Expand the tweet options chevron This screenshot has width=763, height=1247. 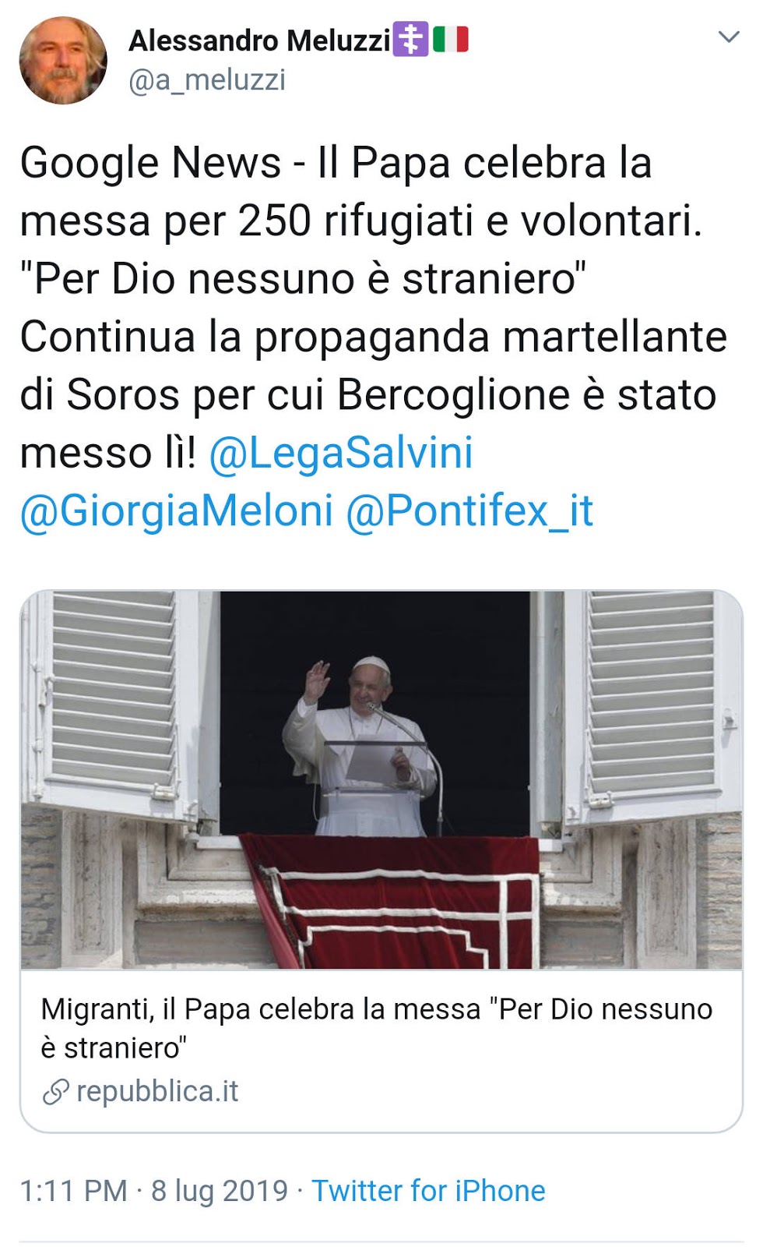point(728,37)
